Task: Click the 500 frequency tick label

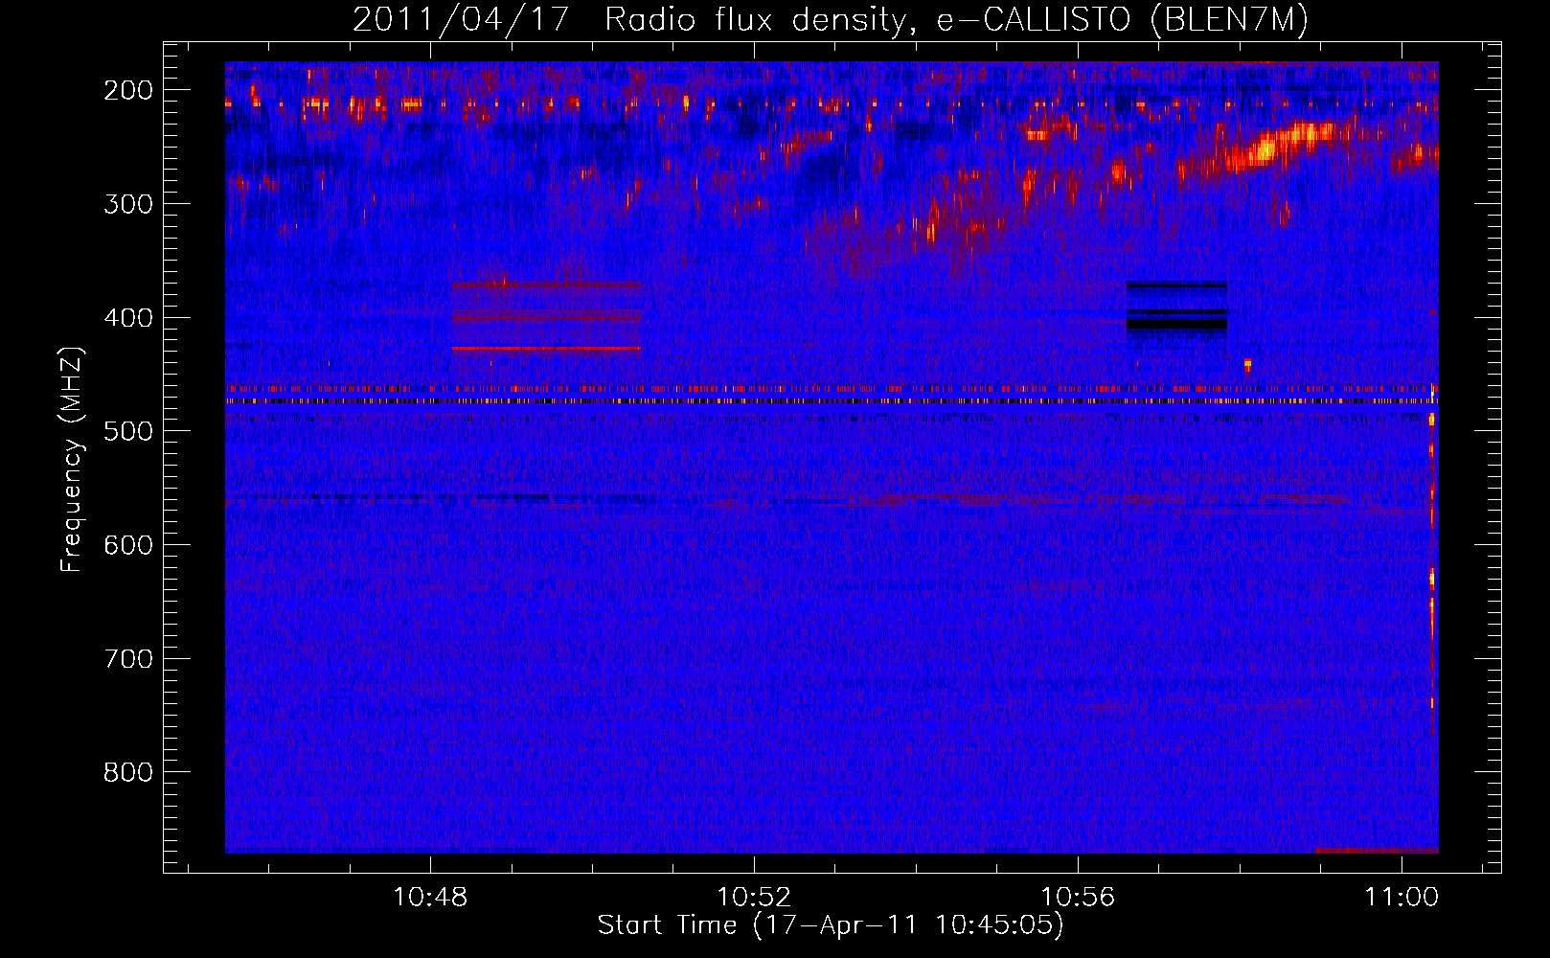Action: coord(127,431)
